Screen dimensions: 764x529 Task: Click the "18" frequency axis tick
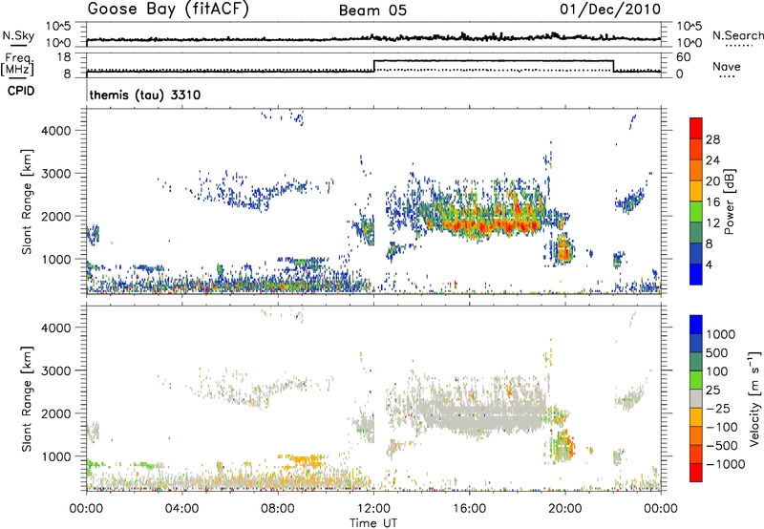[x=63, y=57]
